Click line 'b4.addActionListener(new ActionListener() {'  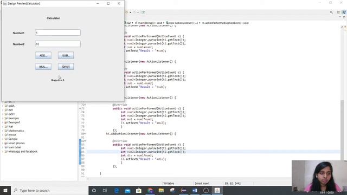(141, 134)
